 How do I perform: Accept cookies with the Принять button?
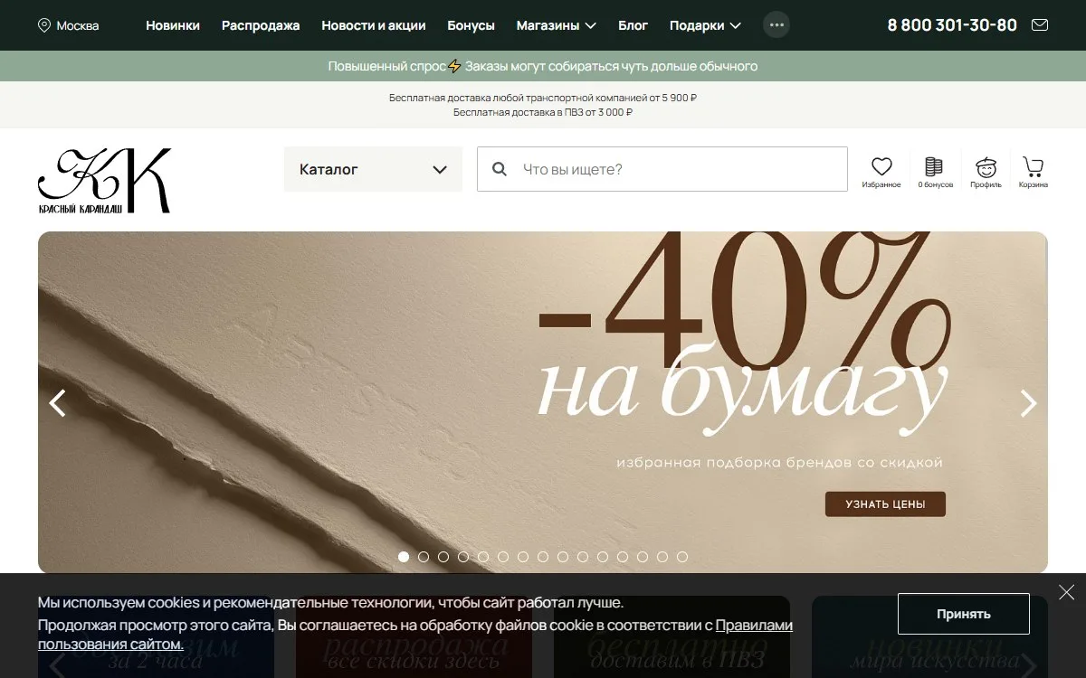point(963,614)
